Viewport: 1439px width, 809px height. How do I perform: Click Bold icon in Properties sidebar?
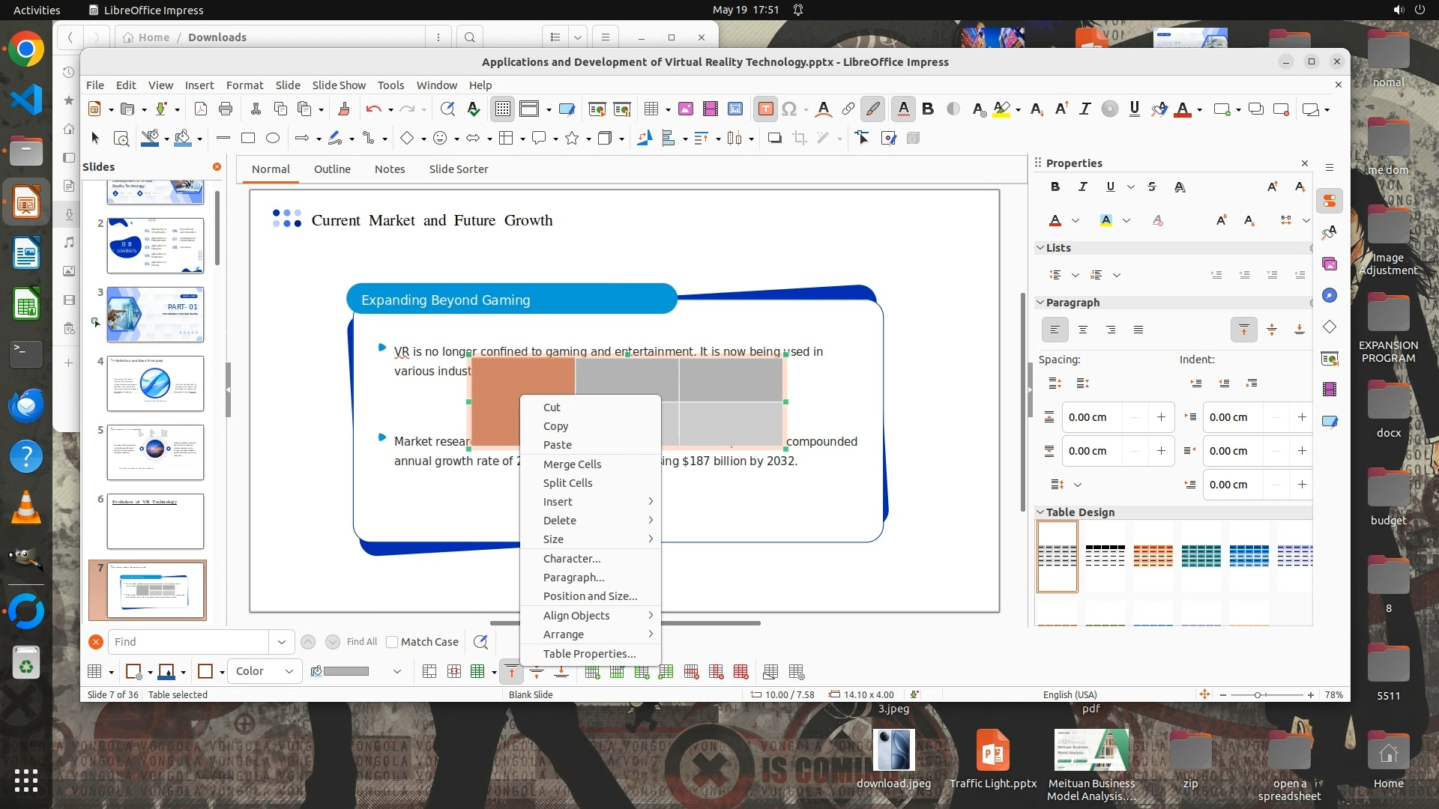click(x=1055, y=187)
